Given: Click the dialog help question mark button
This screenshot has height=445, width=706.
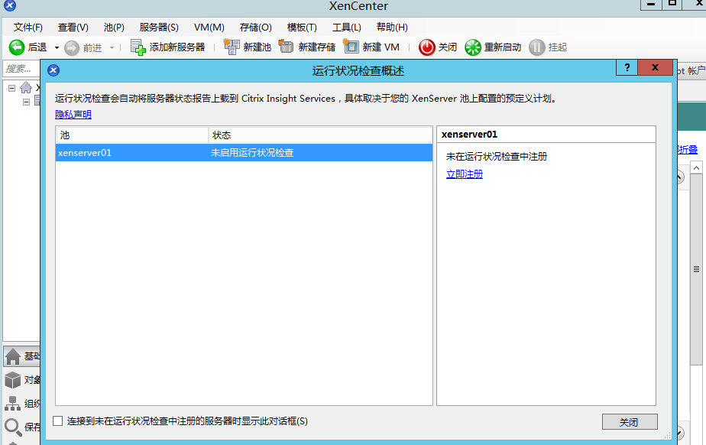Looking at the screenshot, I should pos(627,67).
